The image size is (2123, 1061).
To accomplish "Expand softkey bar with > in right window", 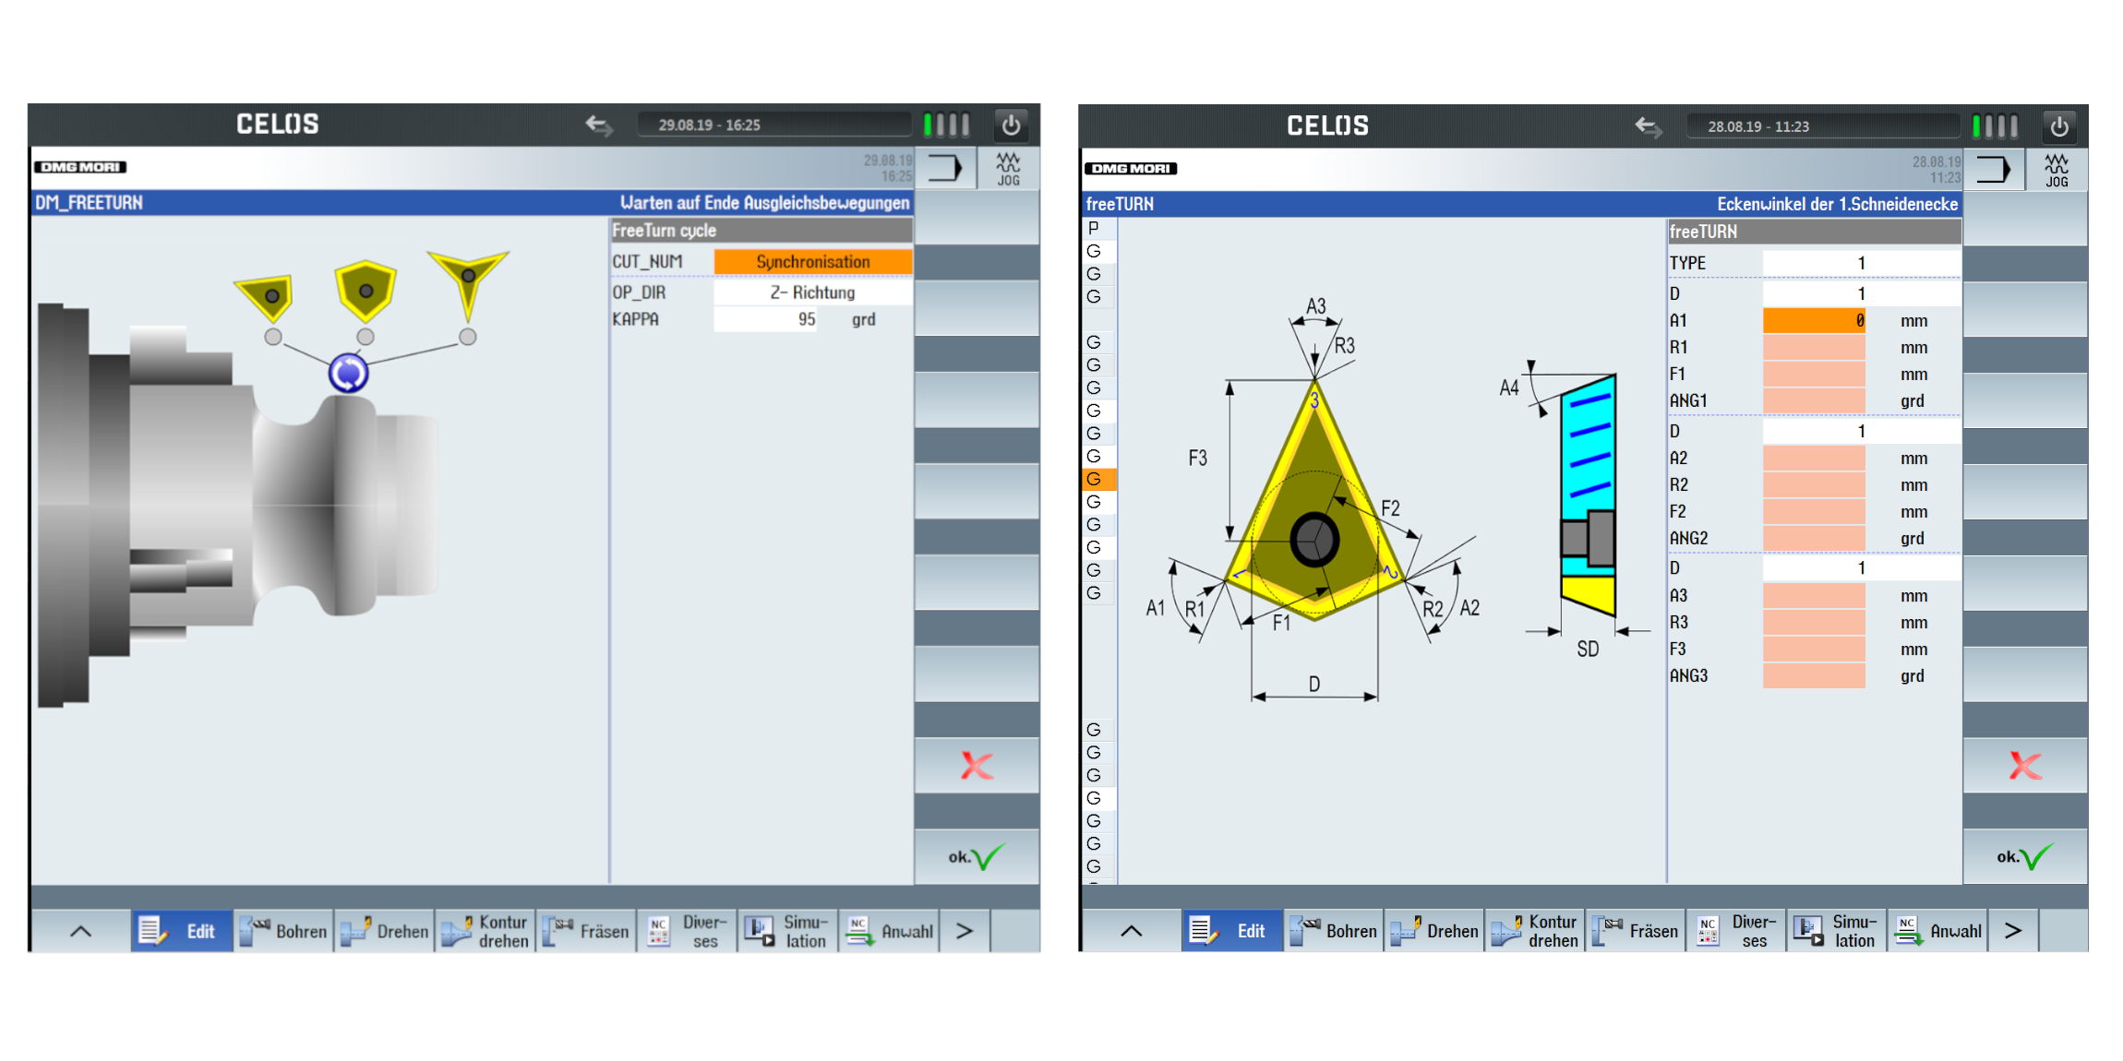I will pyautogui.click(x=2013, y=931).
